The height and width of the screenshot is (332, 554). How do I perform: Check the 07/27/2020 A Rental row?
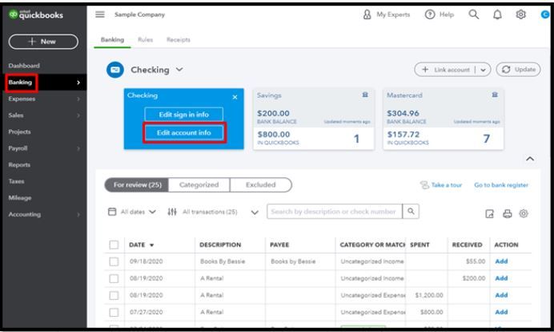tap(114, 312)
